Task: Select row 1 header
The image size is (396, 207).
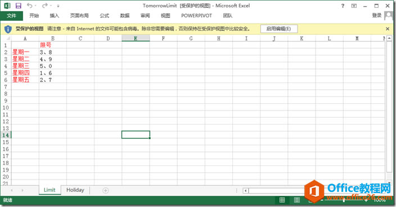Action: tap(6, 45)
